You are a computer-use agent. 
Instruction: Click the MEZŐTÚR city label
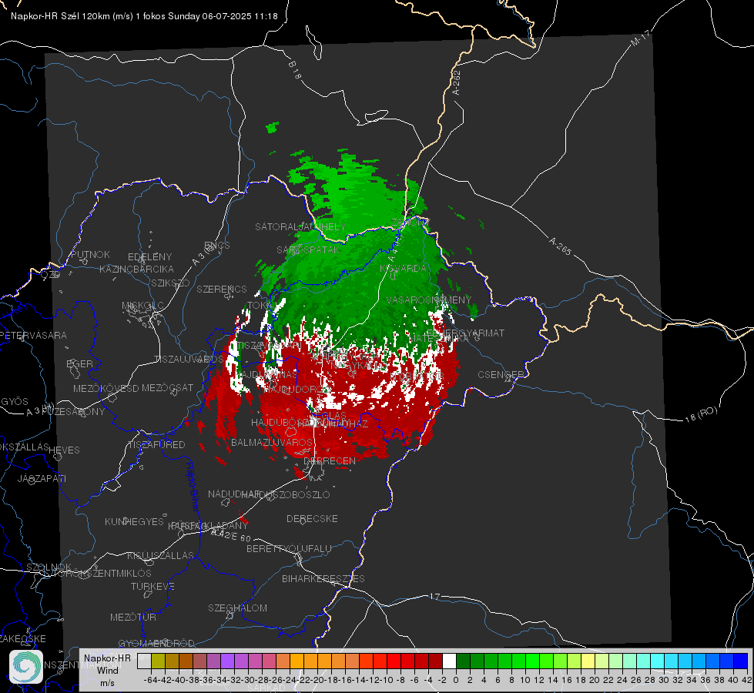coord(132,618)
